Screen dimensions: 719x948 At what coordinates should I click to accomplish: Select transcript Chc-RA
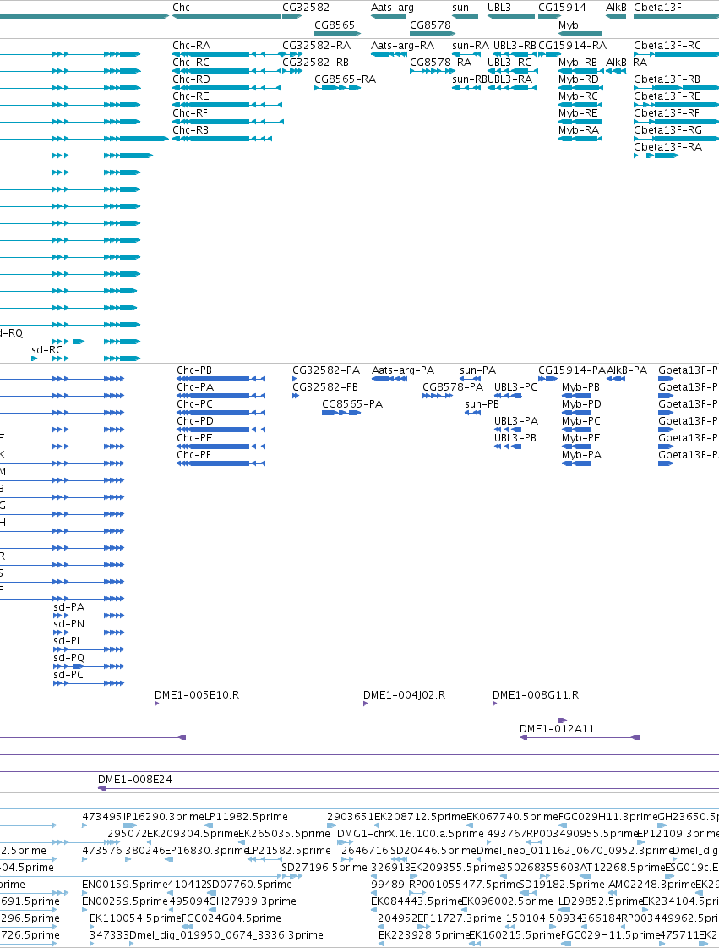pyautogui.click(x=192, y=46)
